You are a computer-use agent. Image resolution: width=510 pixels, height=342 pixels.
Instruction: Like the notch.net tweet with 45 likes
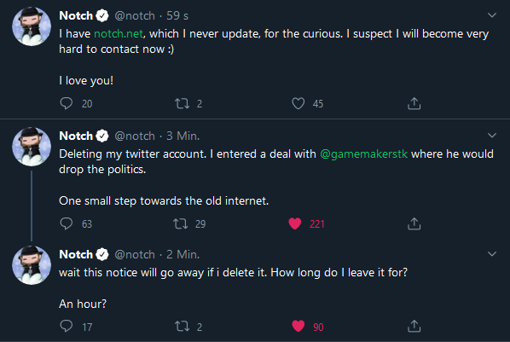coord(298,103)
